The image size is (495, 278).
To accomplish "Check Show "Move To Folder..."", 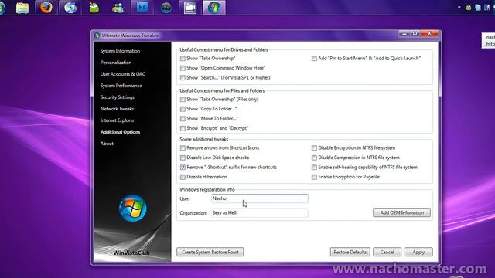I will coord(183,118).
